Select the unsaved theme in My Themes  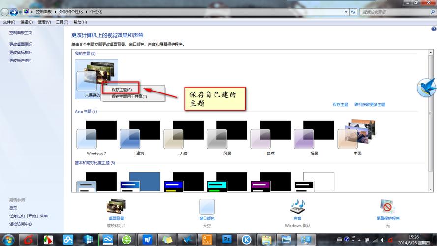tap(96, 79)
